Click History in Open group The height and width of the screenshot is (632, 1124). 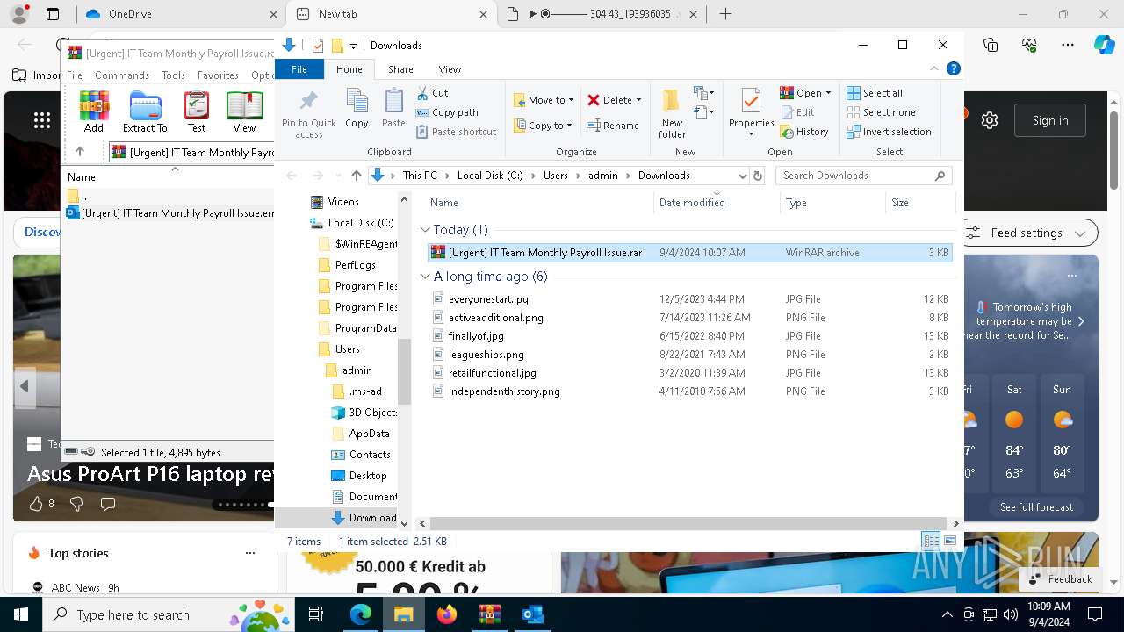point(804,132)
